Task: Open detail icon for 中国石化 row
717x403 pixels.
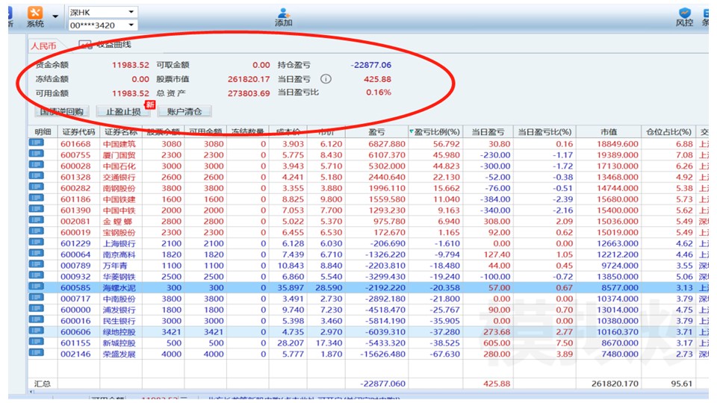Action: pos(36,165)
